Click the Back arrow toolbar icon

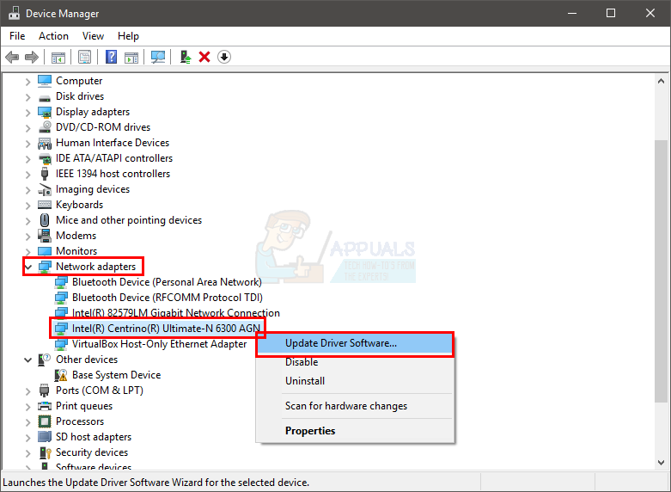tap(12, 57)
